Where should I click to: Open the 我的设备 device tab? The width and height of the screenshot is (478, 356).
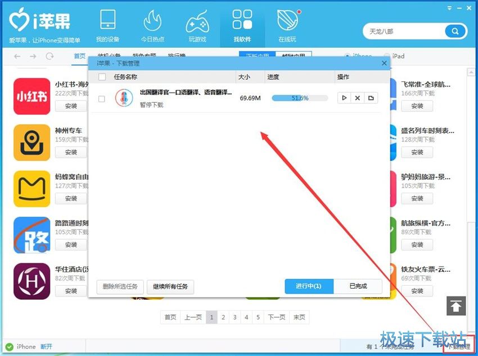tap(107, 26)
